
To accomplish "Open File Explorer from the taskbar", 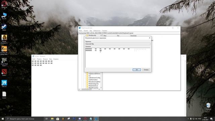I will click(52, 119).
